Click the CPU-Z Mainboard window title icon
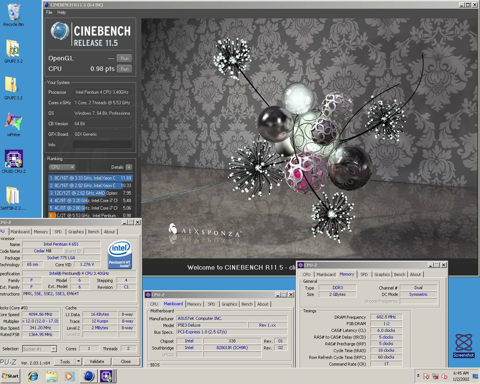This screenshot has width=480, height=384. pos(148,295)
